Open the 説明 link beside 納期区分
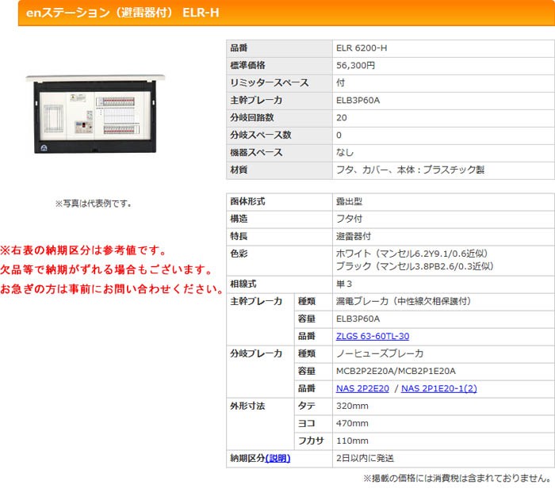The image size is (555, 496). point(277,458)
